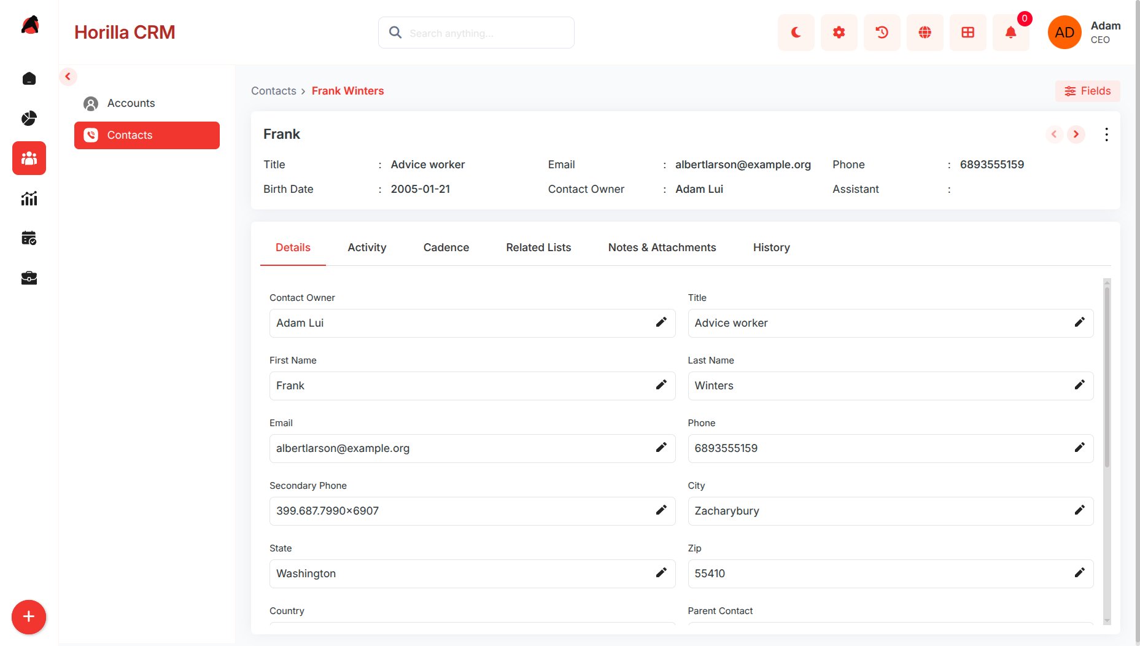Edit the Email field pencil

point(661,448)
